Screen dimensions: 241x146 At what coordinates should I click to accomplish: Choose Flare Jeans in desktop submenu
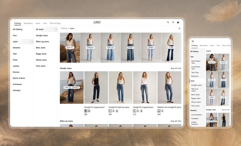coord(40,66)
